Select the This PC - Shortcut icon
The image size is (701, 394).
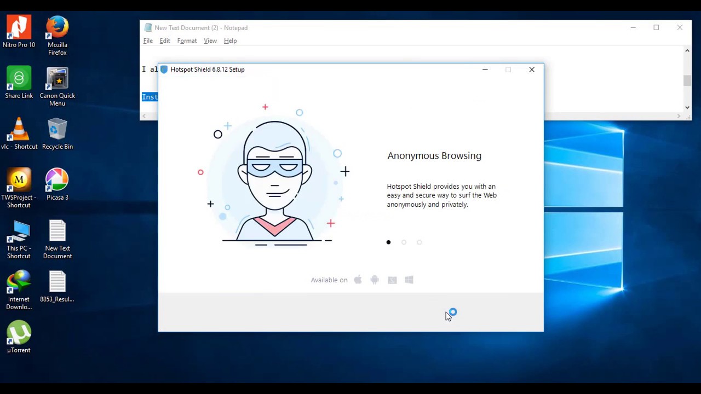19,239
